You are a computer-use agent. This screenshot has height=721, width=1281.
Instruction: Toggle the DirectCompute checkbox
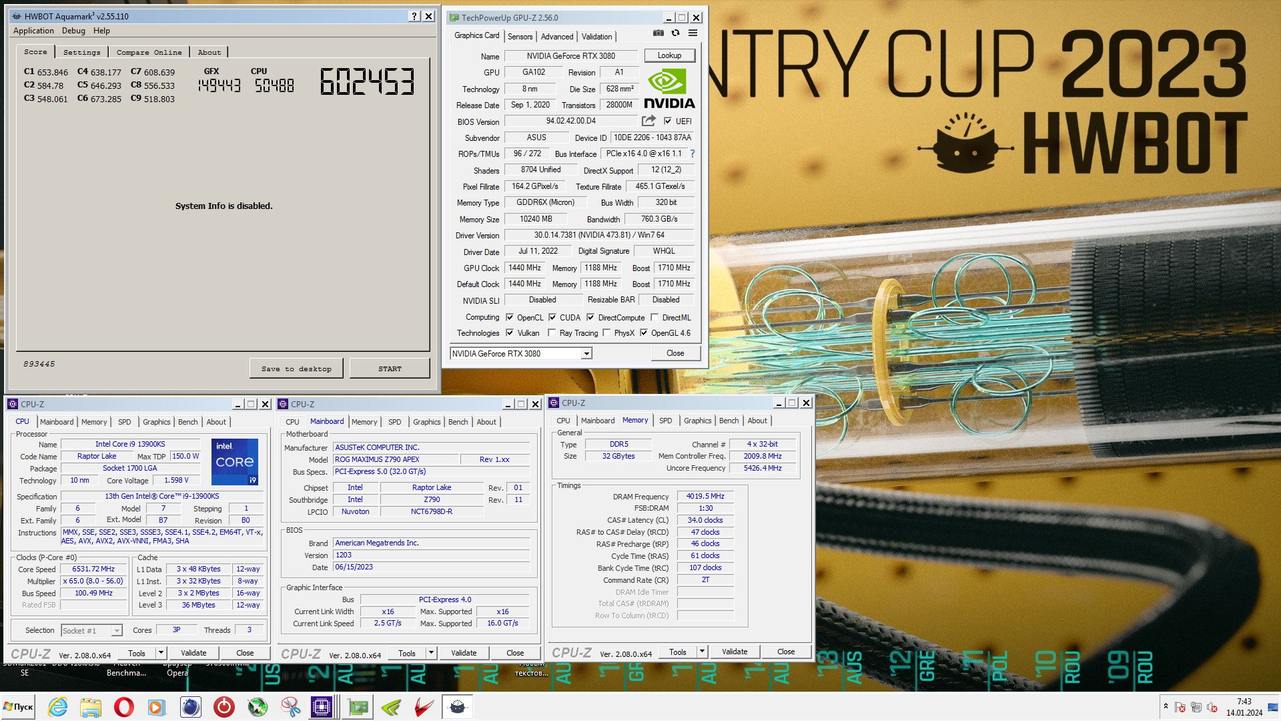tap(590, 318)
